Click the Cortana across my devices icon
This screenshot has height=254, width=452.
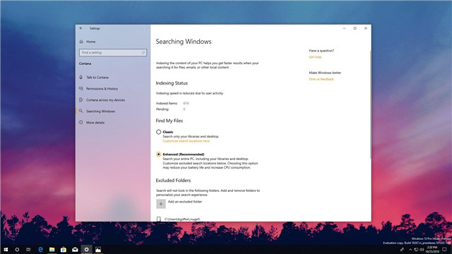81,99
